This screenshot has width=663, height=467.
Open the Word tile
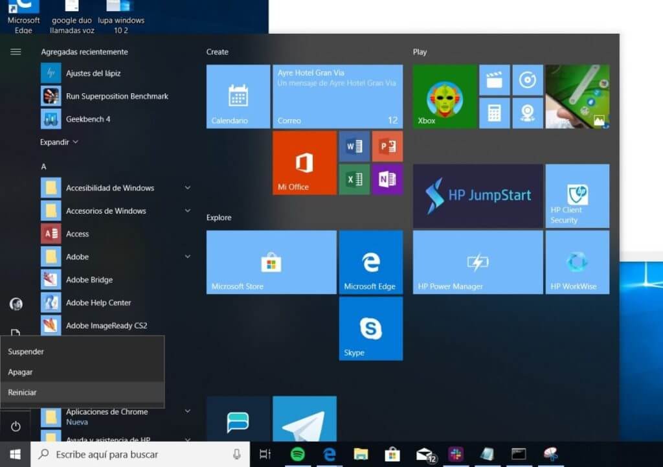(354, 146)
